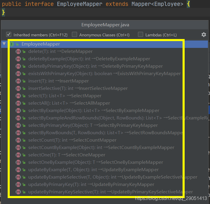Screen dimensions: 210x204
Task: Click the method icon for insertSelective(T)
Action: (x=18, y=88)
